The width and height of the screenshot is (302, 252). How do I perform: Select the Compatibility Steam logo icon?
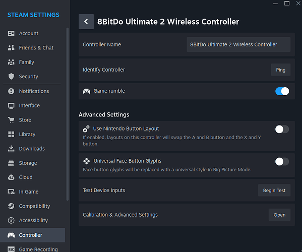click(11, 206)
